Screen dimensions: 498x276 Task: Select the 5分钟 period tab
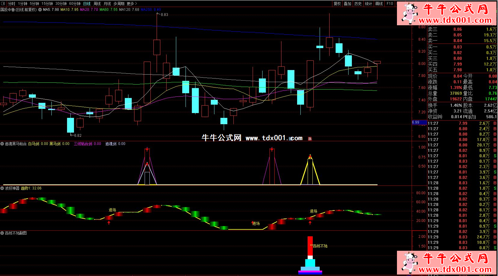[x=34, y=4]
